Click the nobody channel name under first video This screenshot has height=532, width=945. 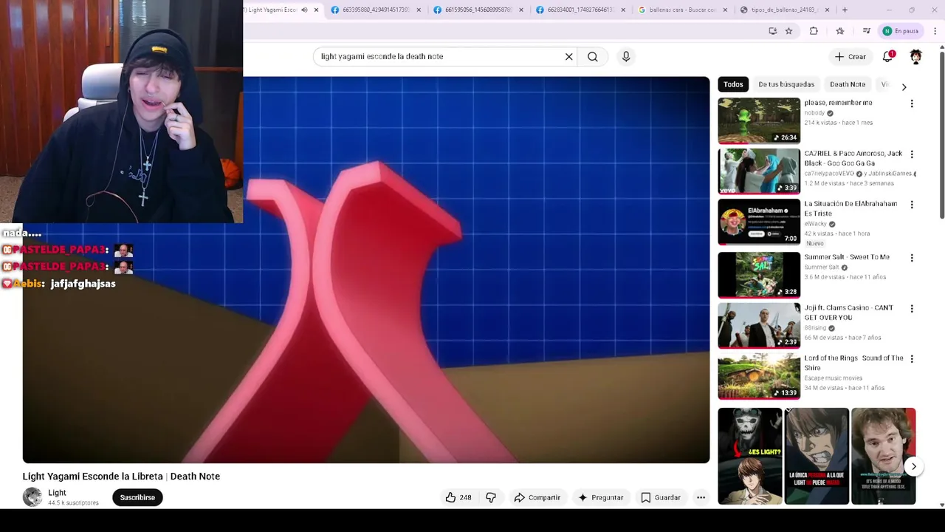814,113
